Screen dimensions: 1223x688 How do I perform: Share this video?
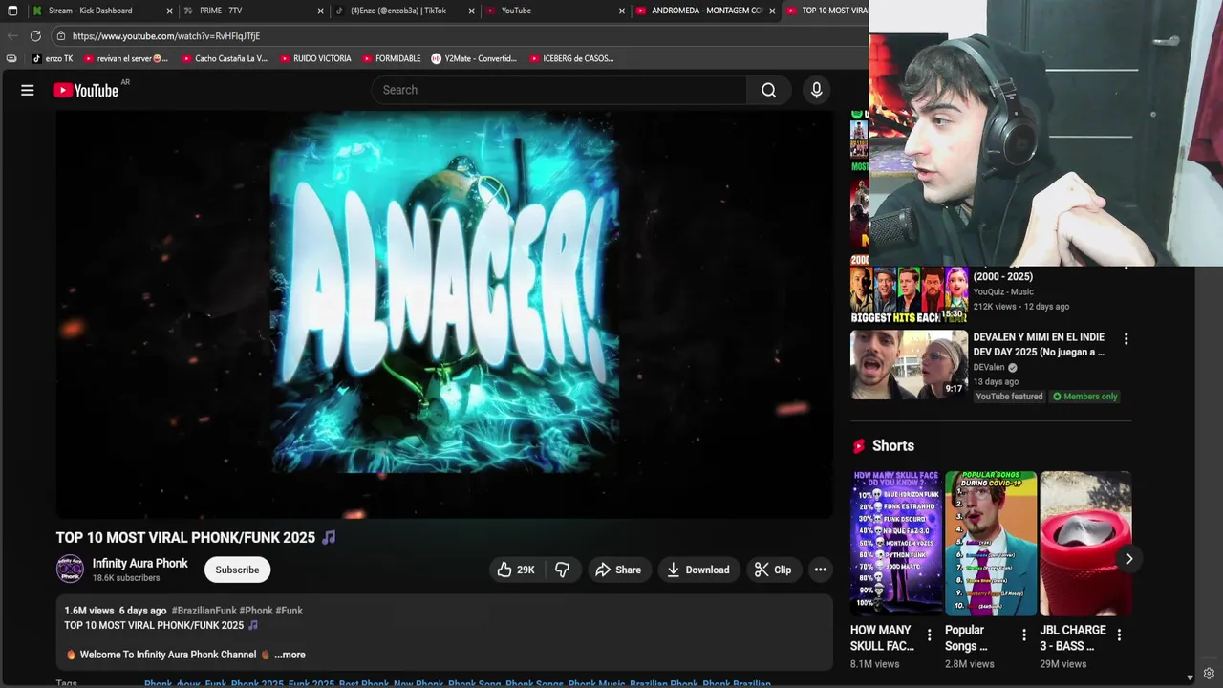click(619, 570)
